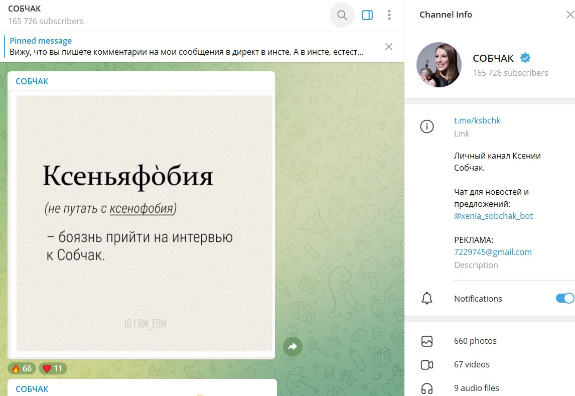This screenshot has height=396, width=575.
Task: Open the 67 videos section
Action: pos(427,364)
